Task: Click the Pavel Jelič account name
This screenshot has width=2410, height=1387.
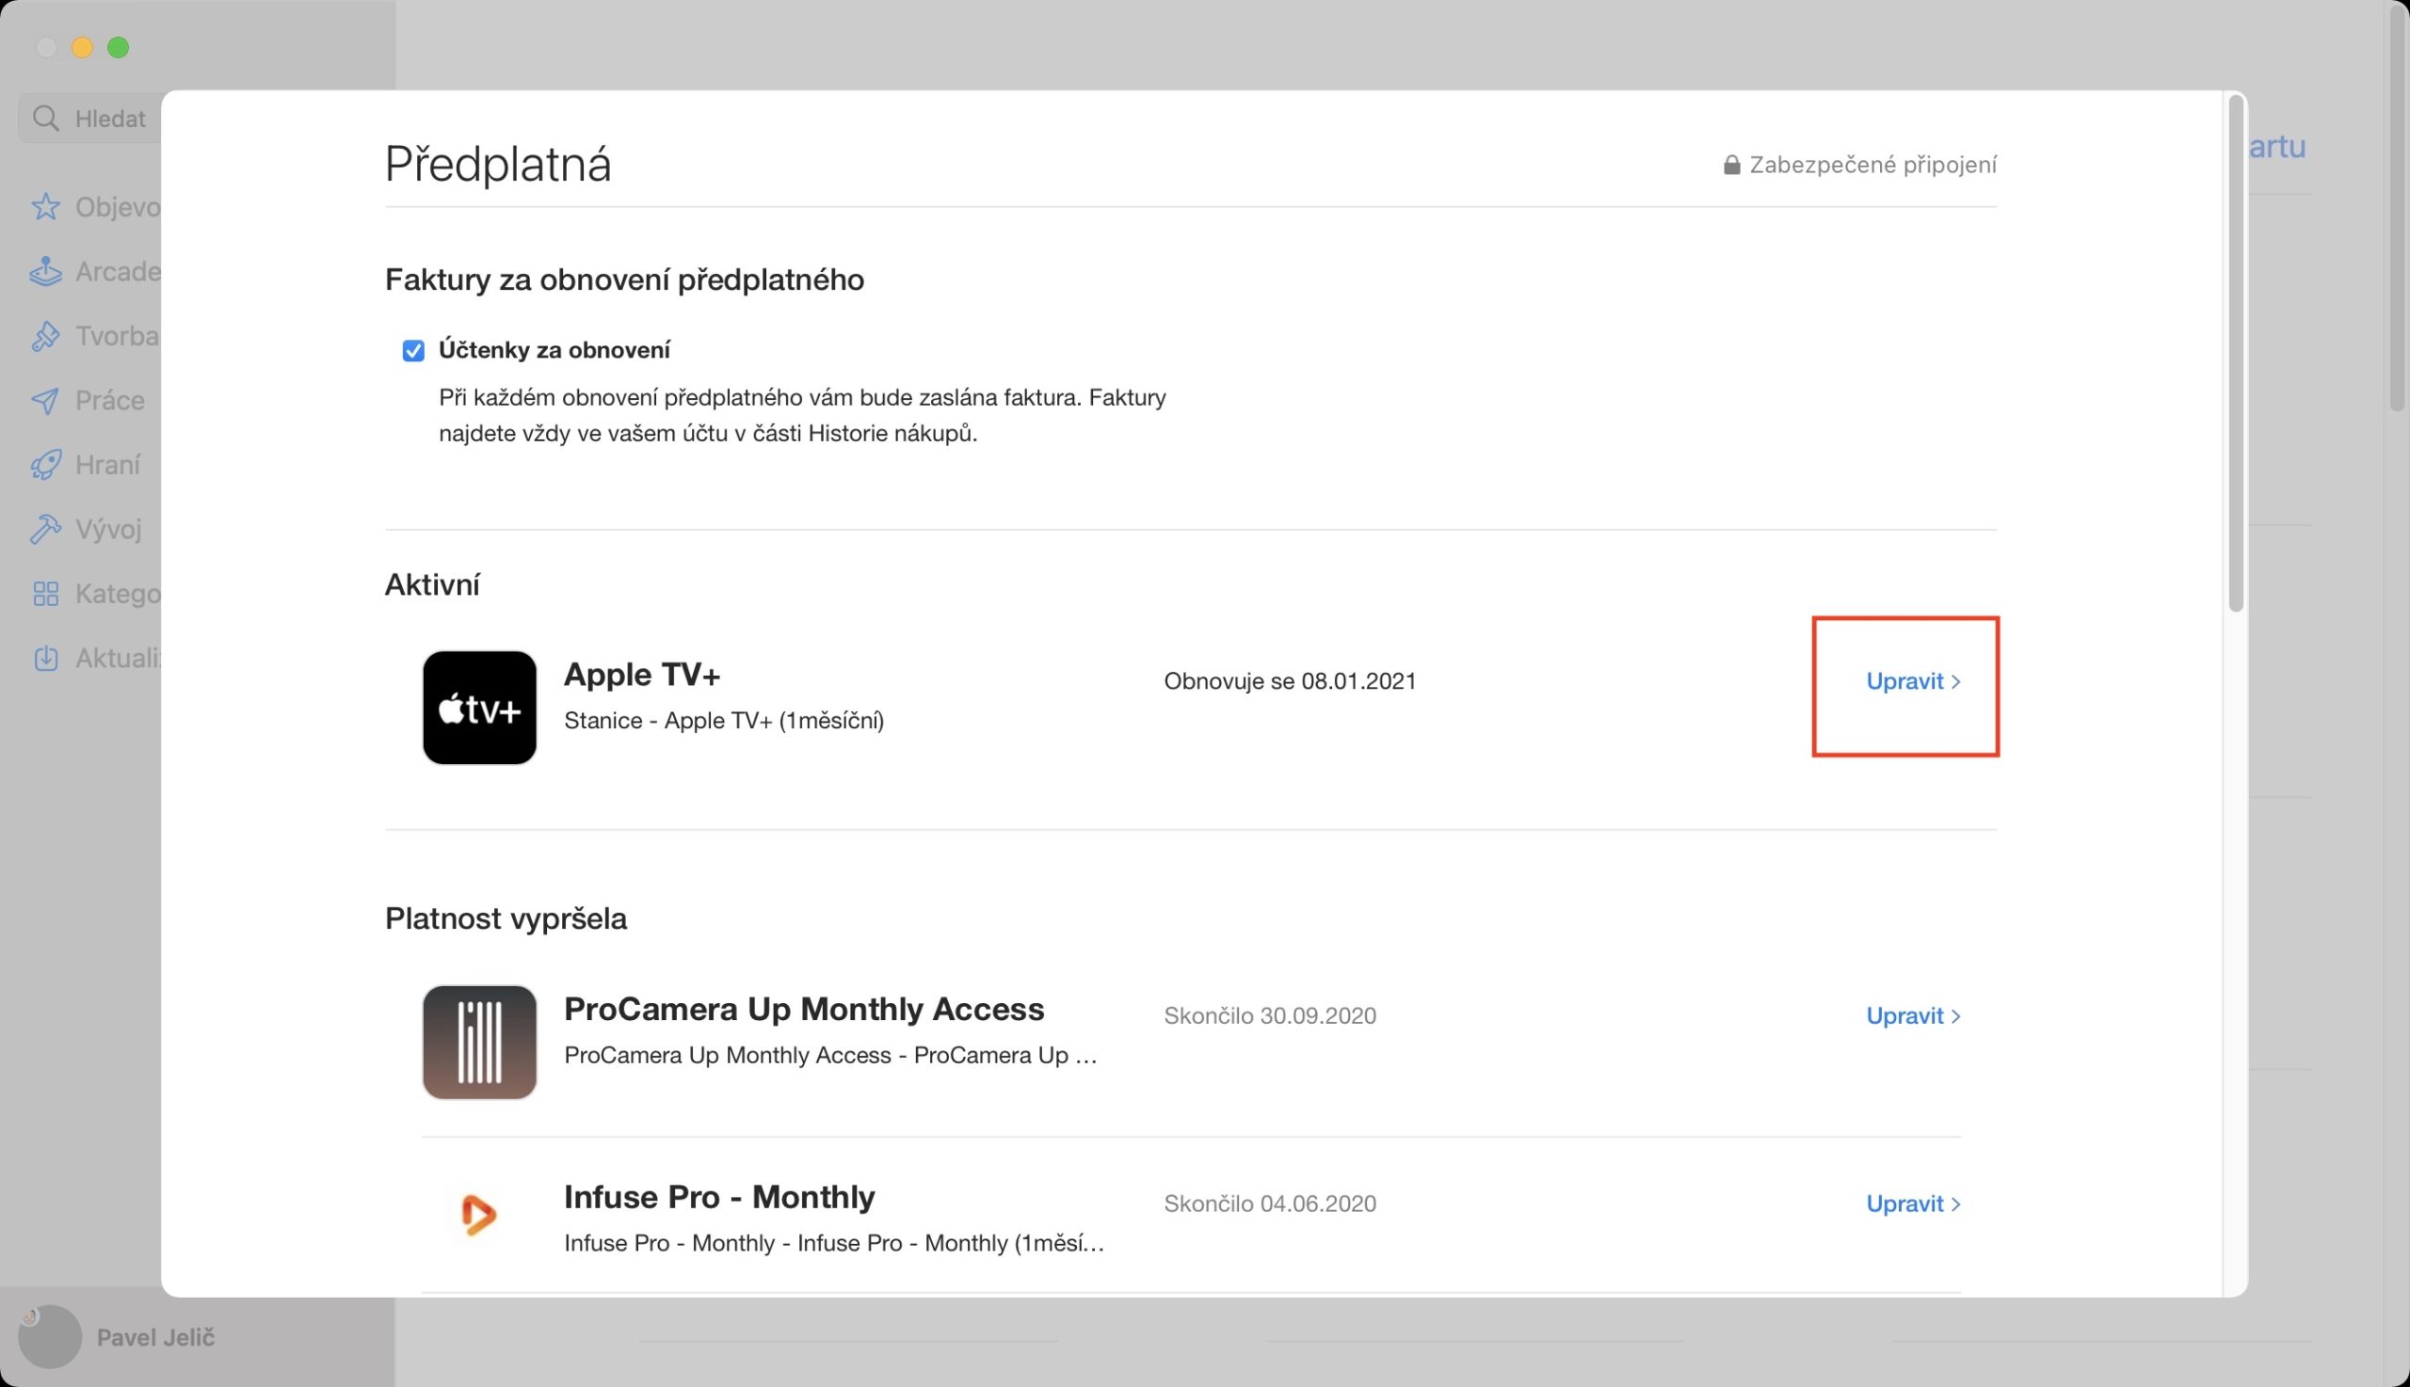Action: 155,1337
